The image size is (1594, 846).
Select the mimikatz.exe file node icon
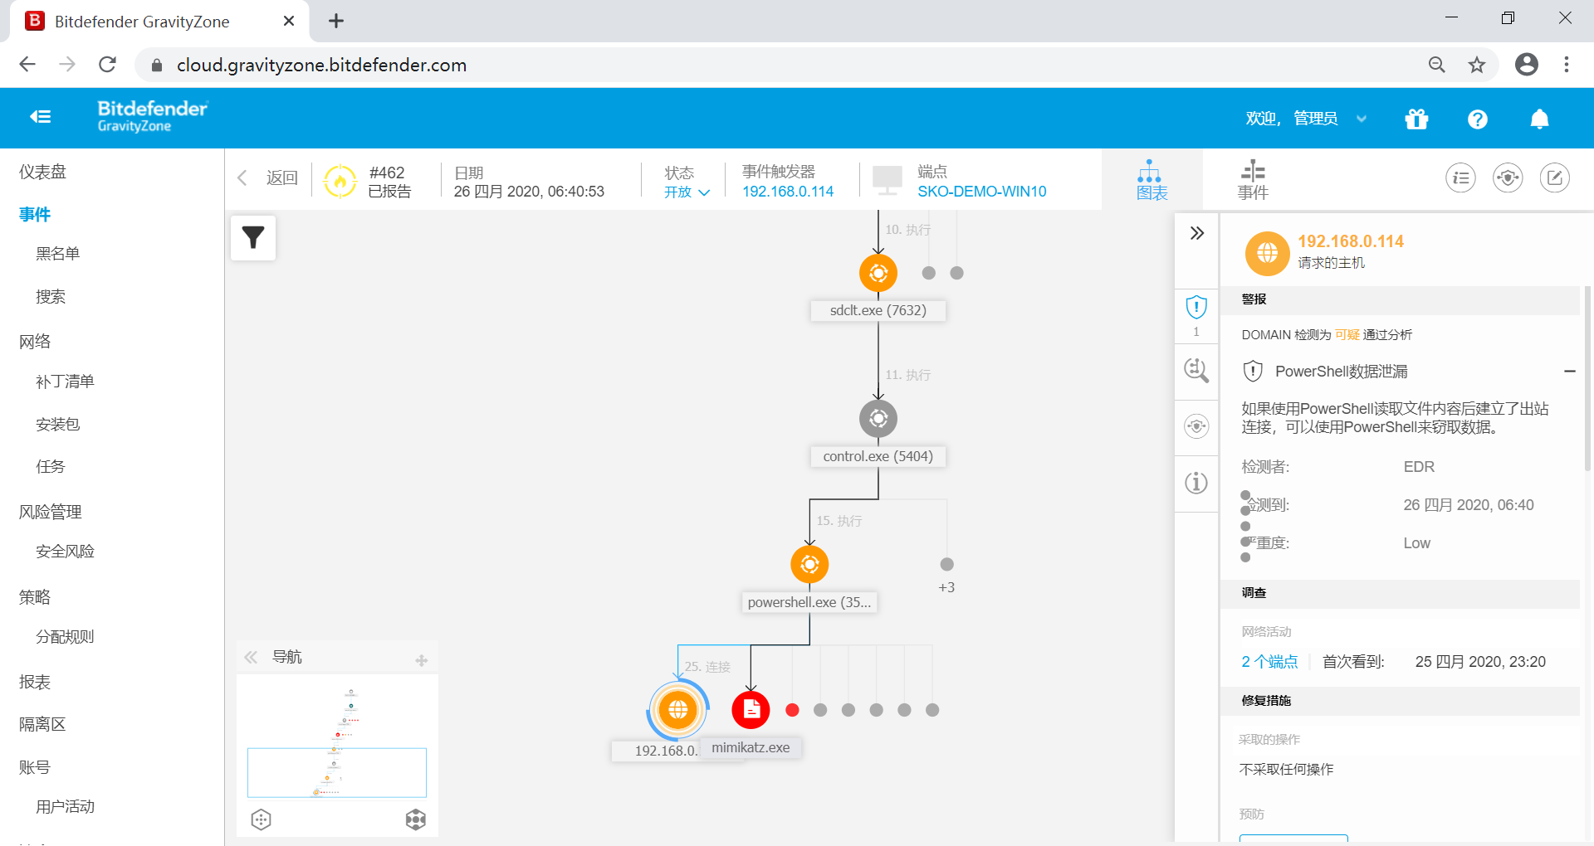(751, 710)
